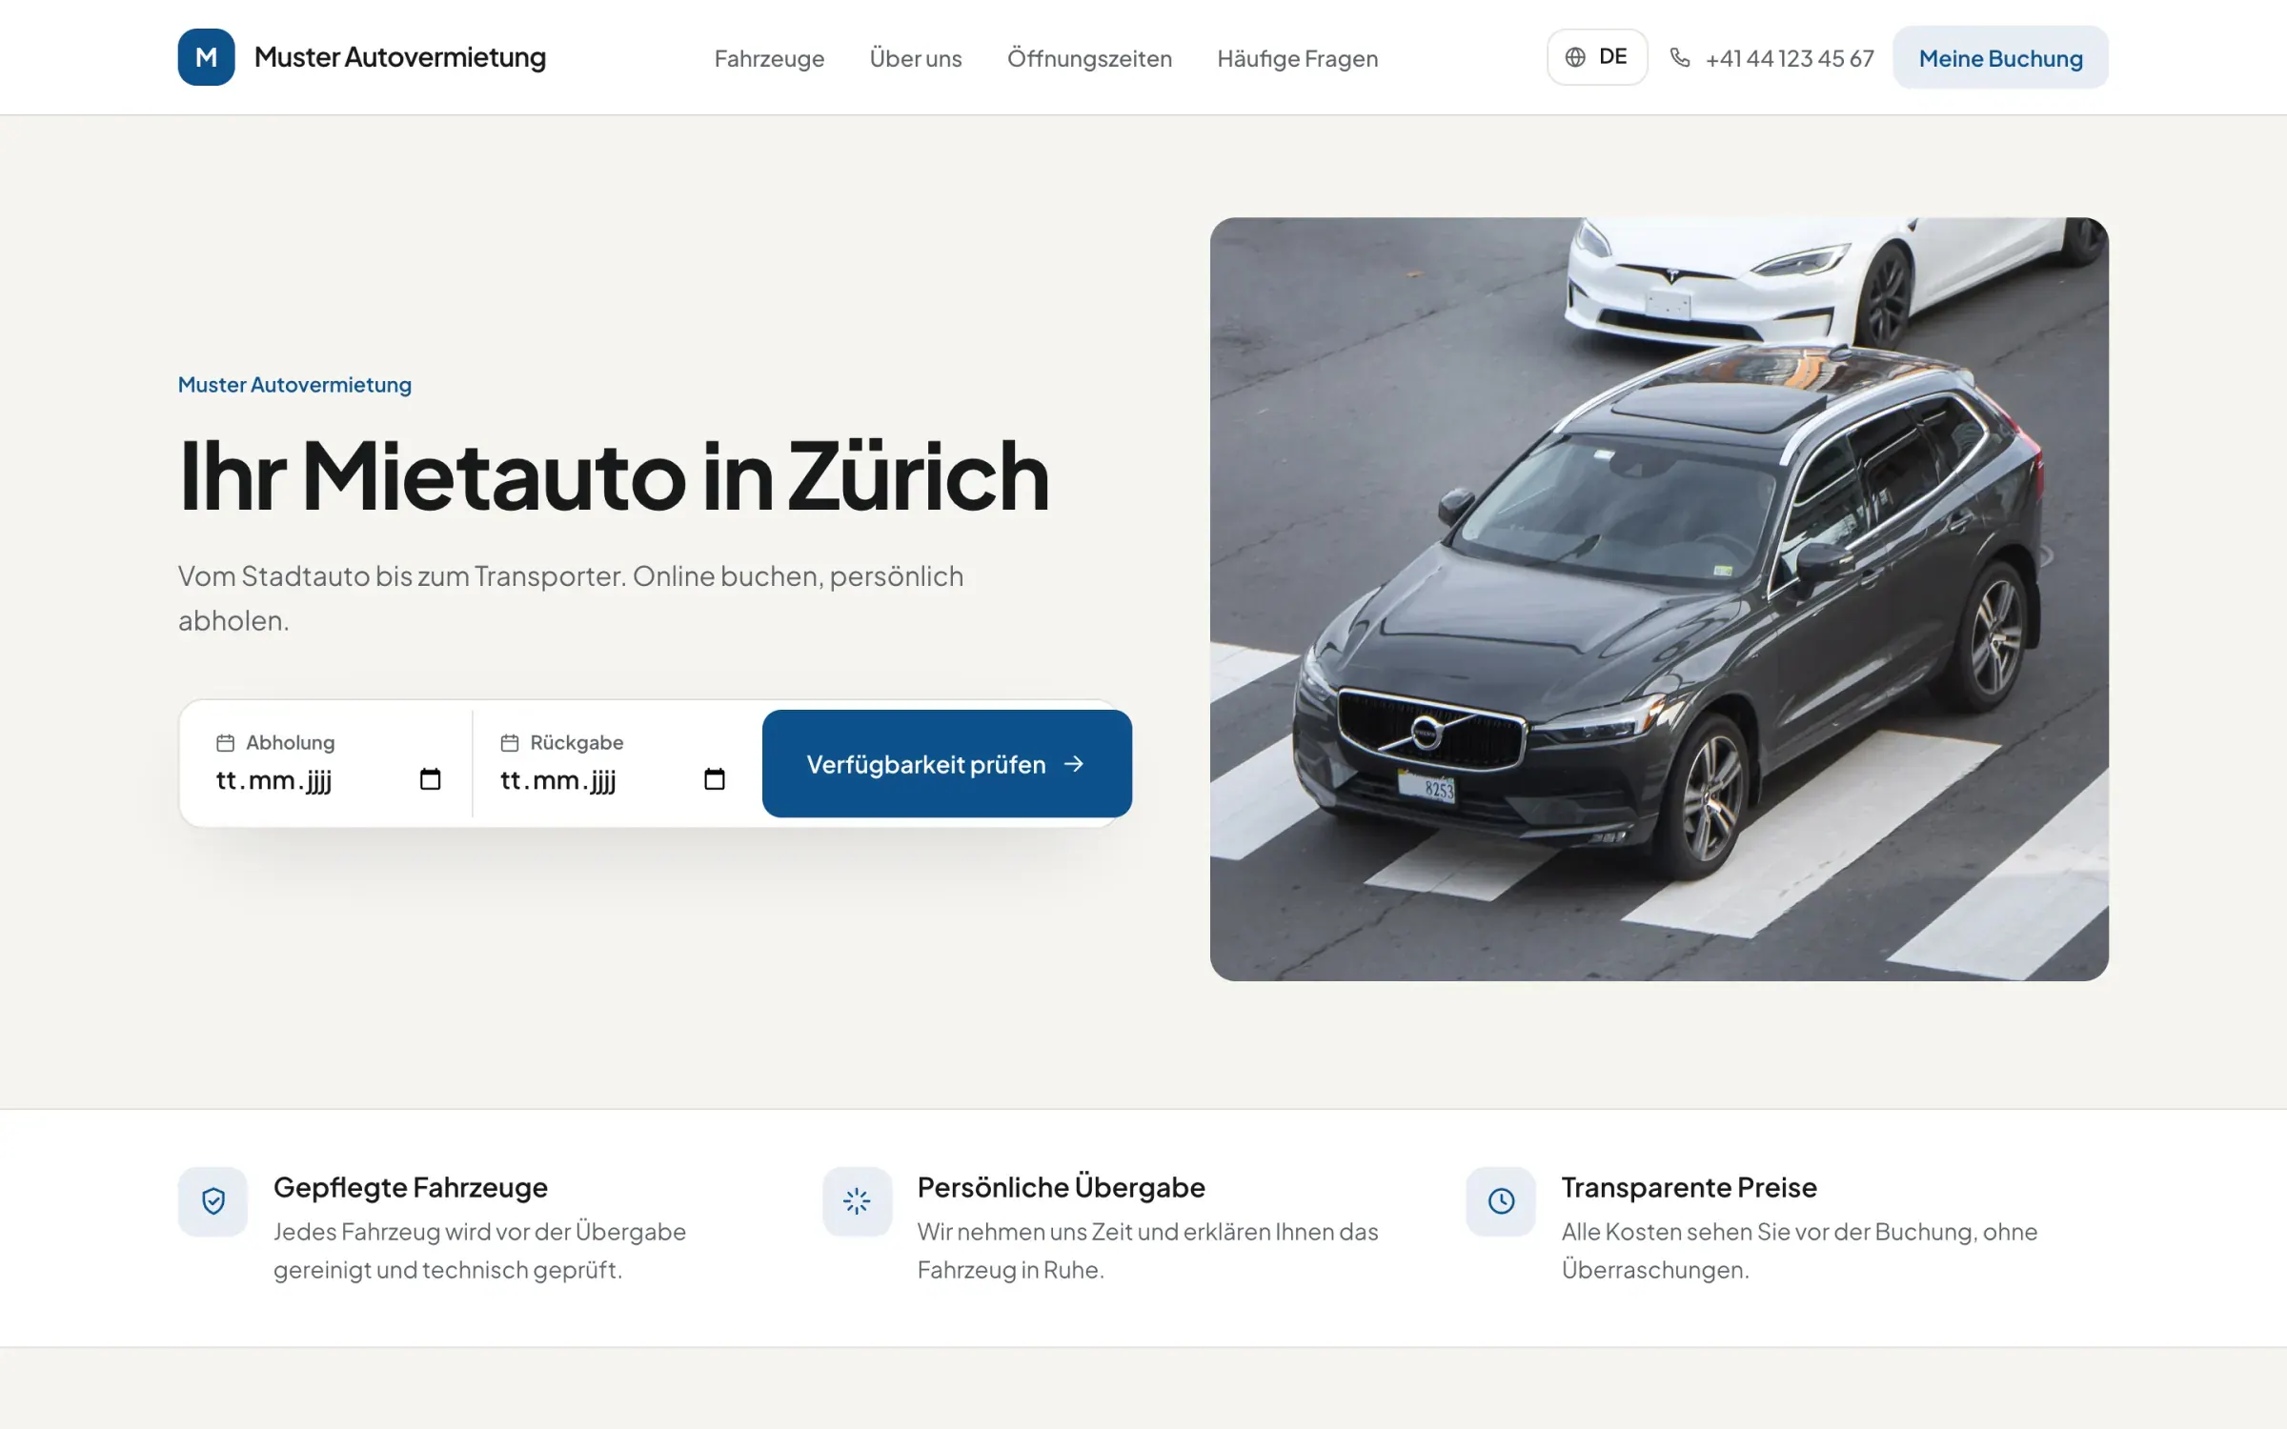The width and height of the screenshot is (2287, 1429).
Task: Open the Meine Buchung button
Action: point(2000,57)
